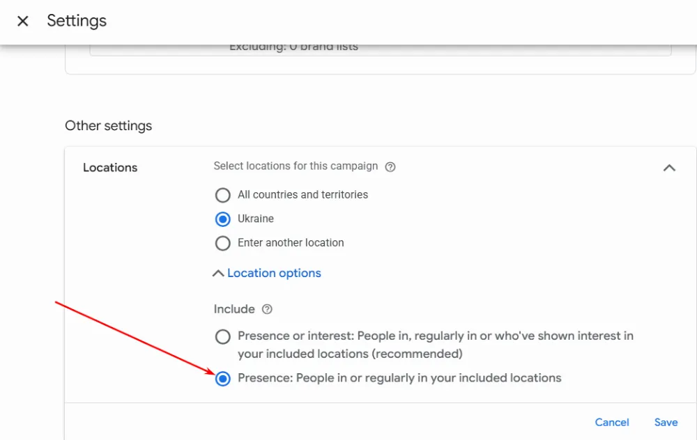697x440 pixels.
Task: Click the Other settings heading
Action: pyautogui.click(x=109, y=125)
